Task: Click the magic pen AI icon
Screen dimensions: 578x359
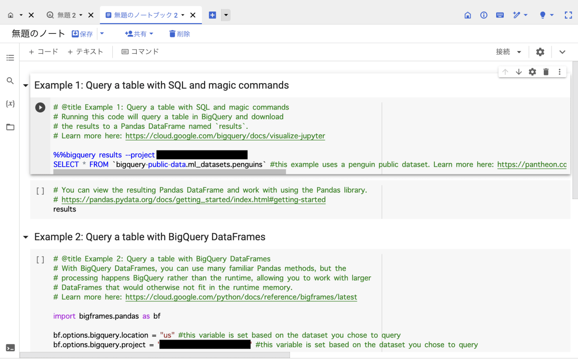Action: (517, 15)
